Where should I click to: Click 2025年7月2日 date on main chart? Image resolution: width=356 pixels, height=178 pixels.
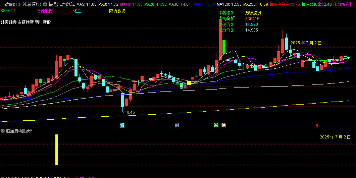[306, 43]
